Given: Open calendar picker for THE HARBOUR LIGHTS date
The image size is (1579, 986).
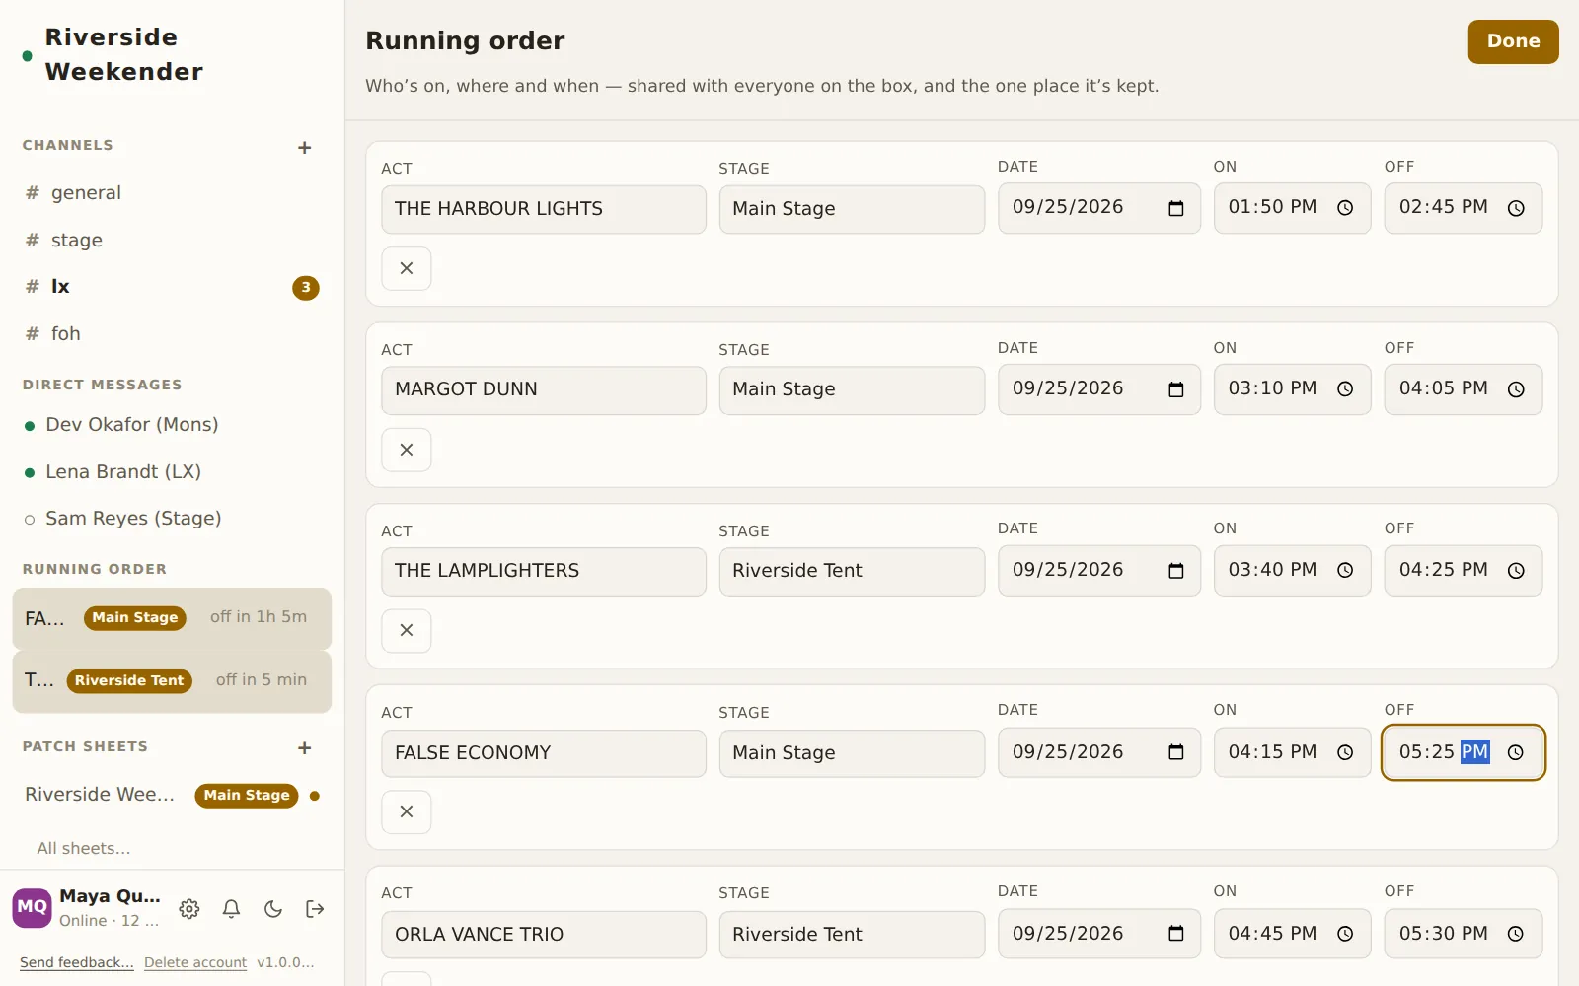Looking at the screenshot, I should [1175, 208].
